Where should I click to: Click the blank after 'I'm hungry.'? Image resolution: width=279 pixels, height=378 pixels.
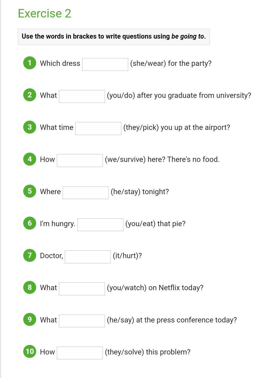pyautogui.click(x=100, y=225)
